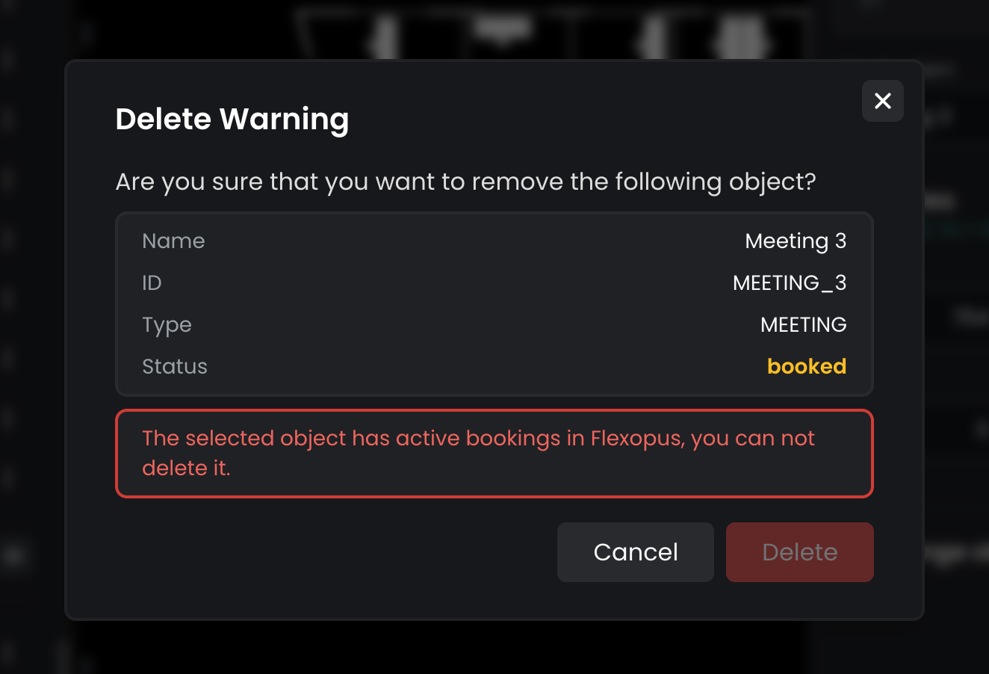Screen dimensions: 989x674
Task: Select the MEETING type value
Action: (803, 325)
